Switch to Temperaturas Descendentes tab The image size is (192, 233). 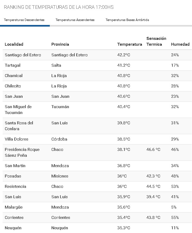pyautogui.click(x=24, y=20)
